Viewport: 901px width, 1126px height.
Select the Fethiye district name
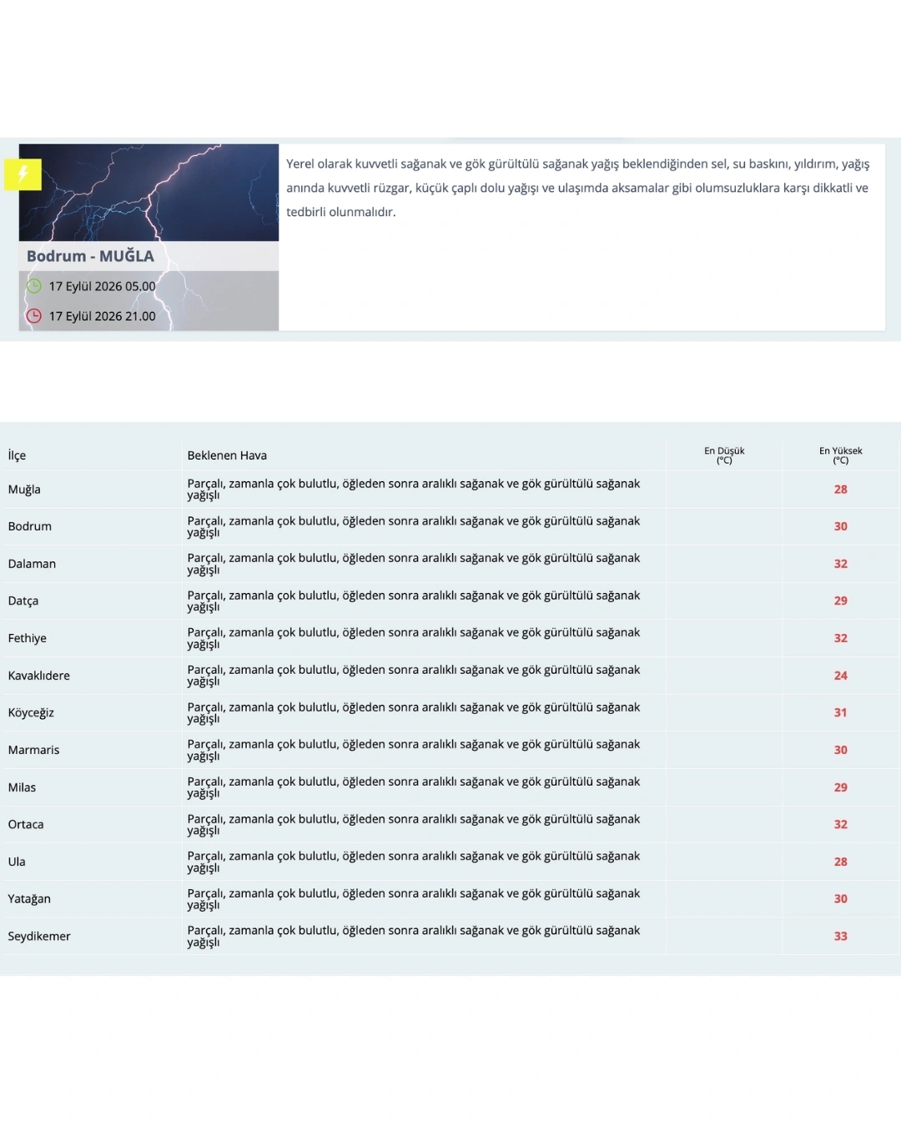28,638
